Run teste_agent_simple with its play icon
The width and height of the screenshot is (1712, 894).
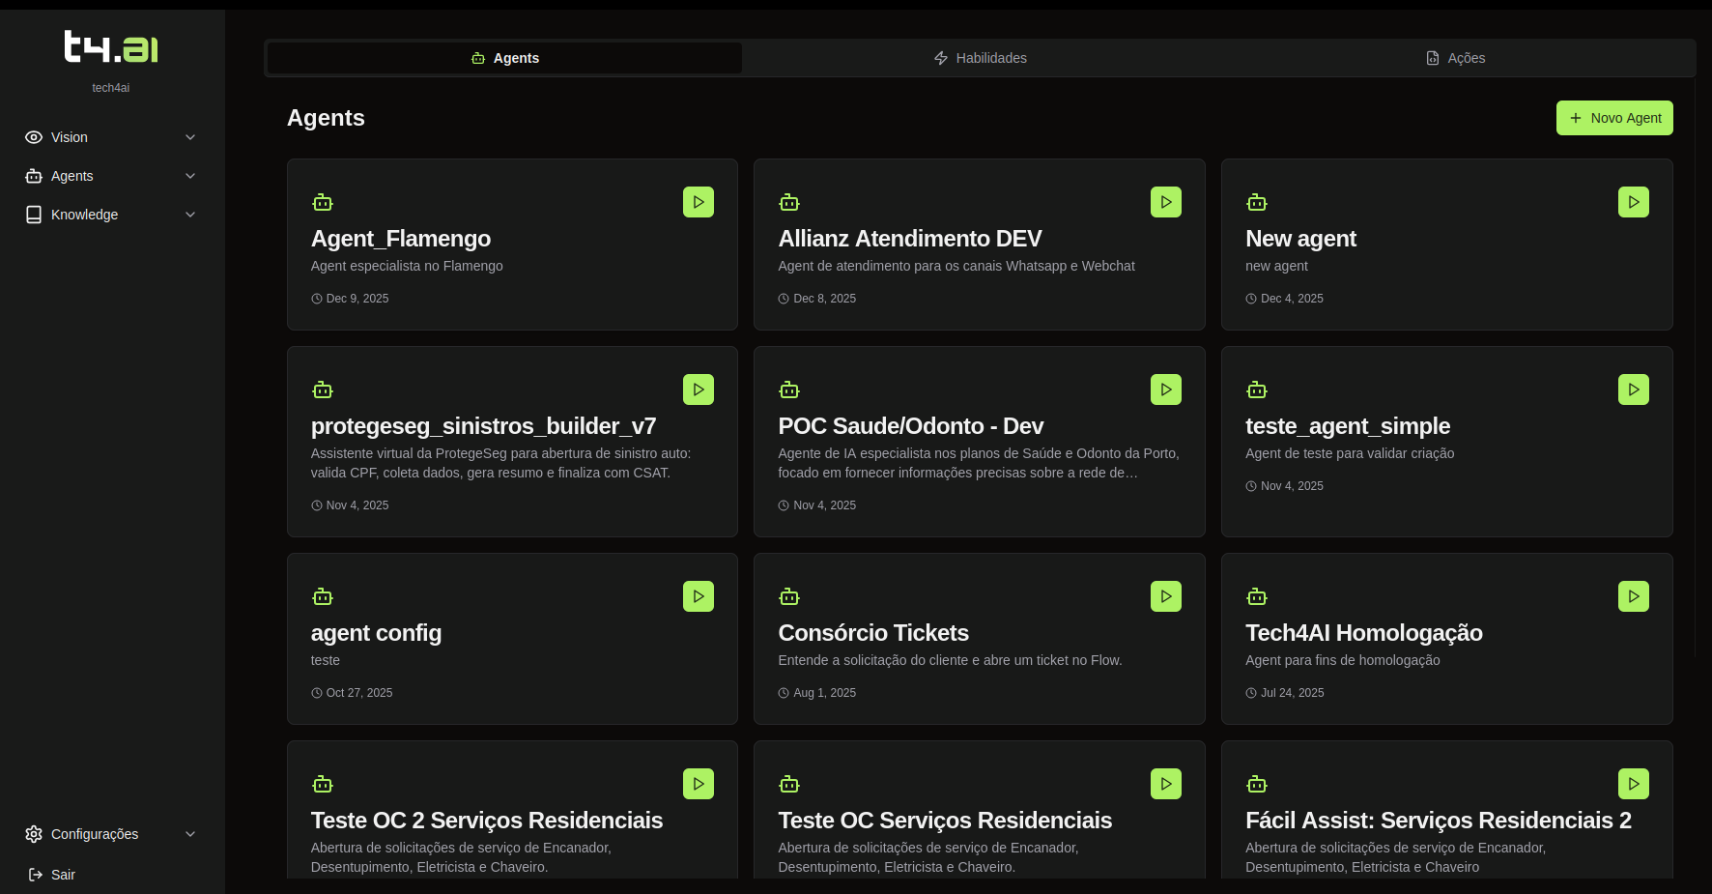click(x=1633, y=389)
